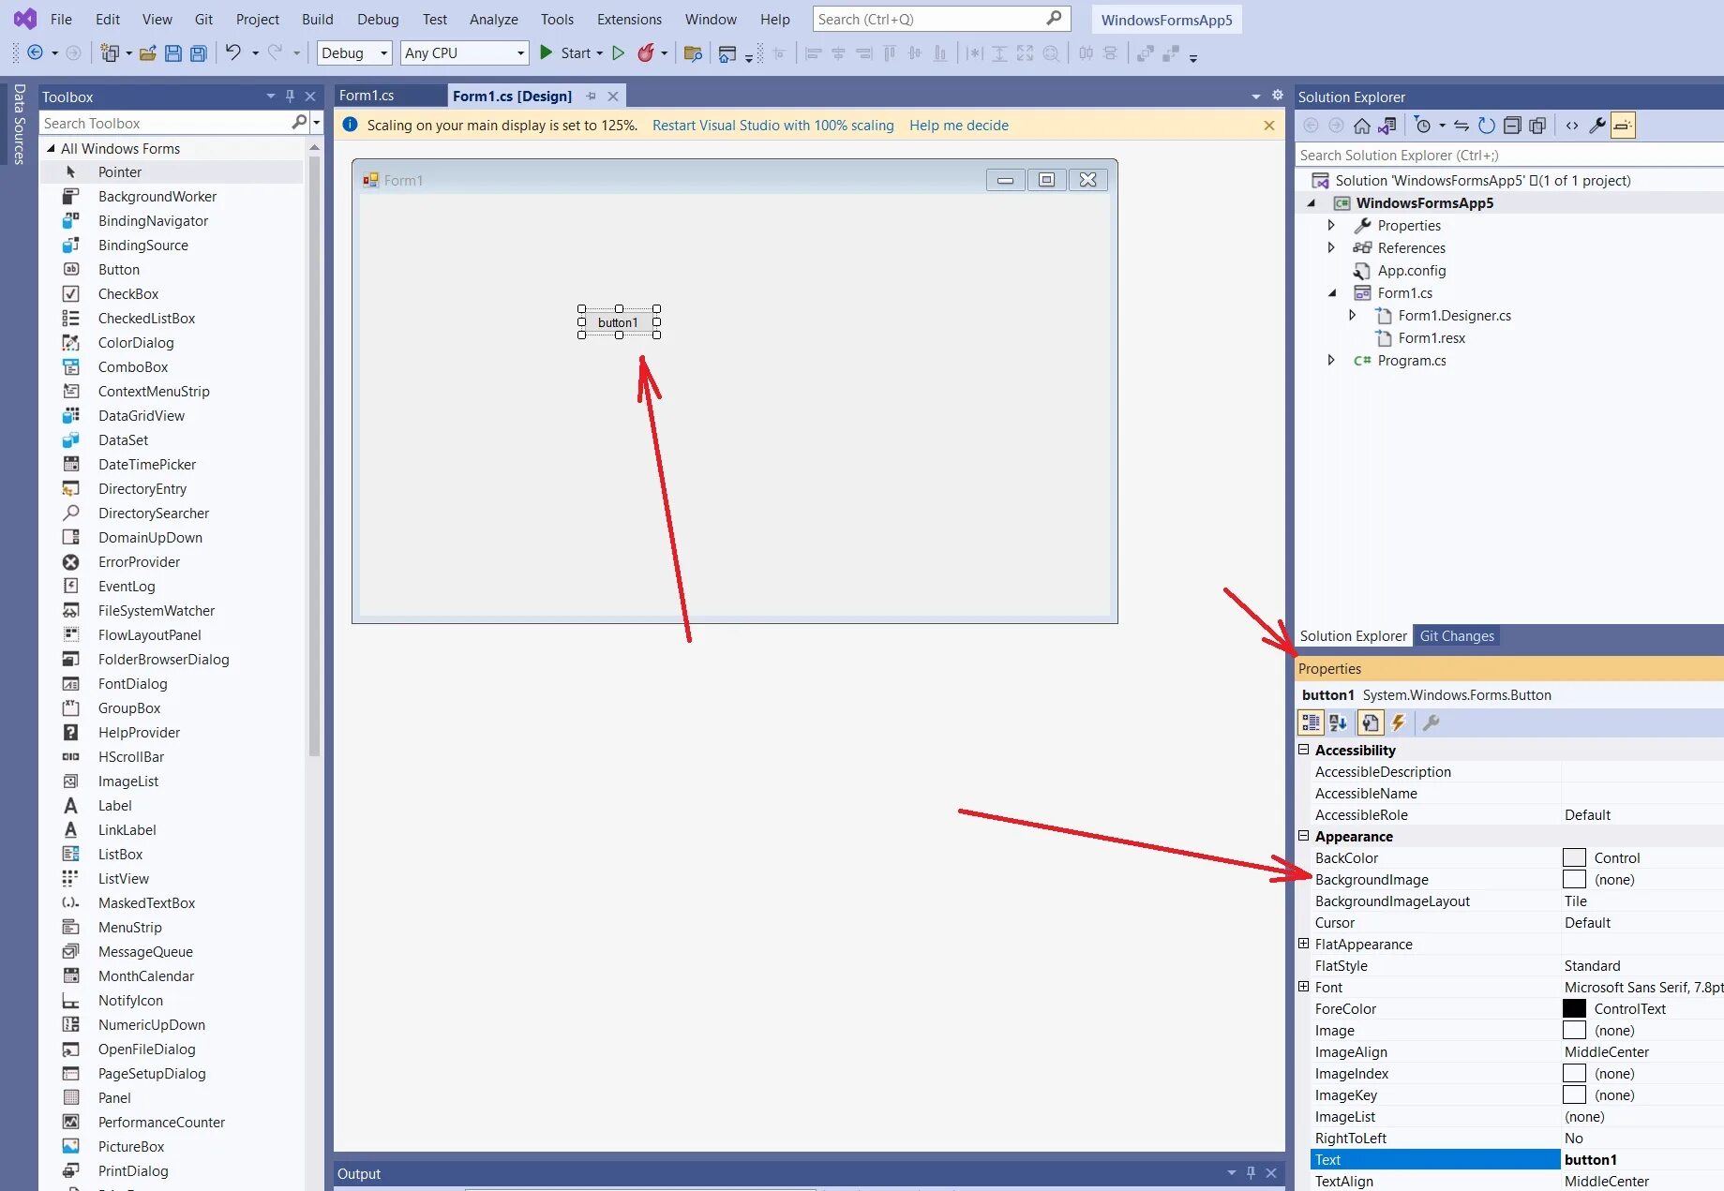
Task: Close the Form1.cs [Design] tab
Action: tap(613, 97)
